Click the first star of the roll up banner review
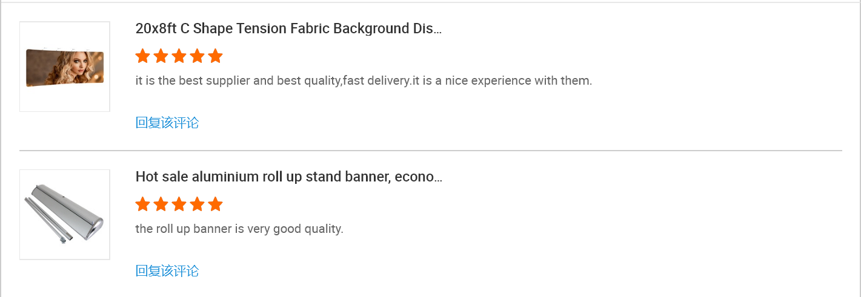 point(142,204)
